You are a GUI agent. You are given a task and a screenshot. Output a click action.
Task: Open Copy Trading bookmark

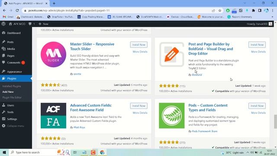point(91,17)
